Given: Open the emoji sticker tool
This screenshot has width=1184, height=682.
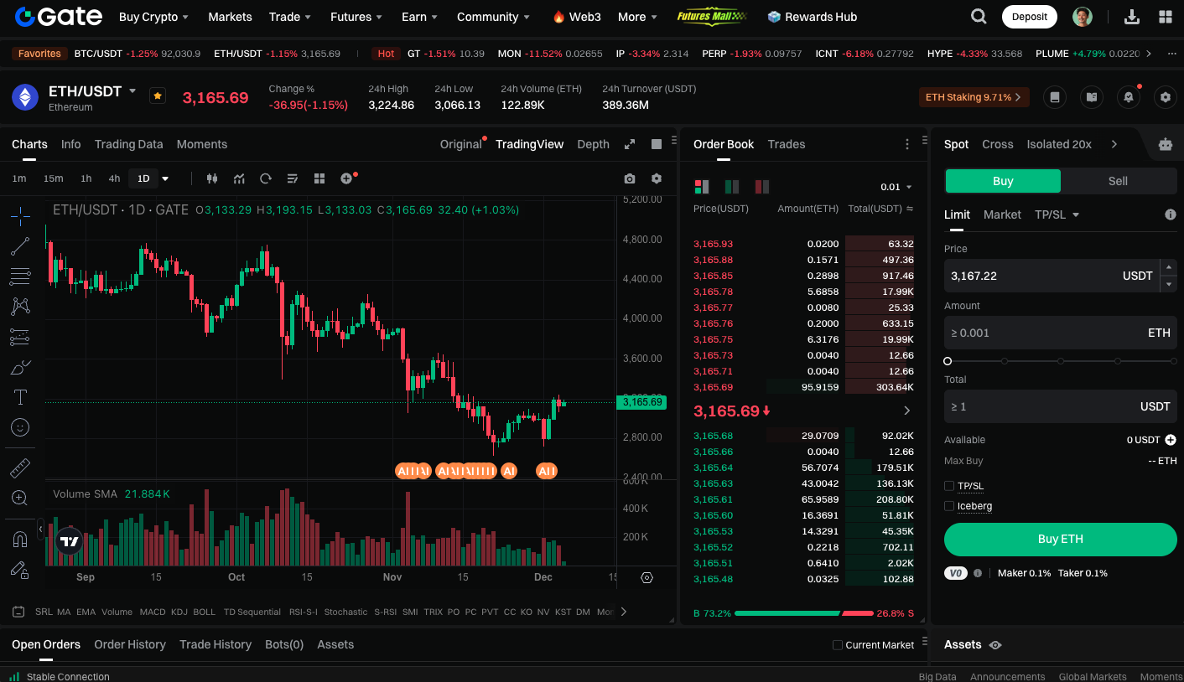Looking at the screenshot, I should click(21, 427).
